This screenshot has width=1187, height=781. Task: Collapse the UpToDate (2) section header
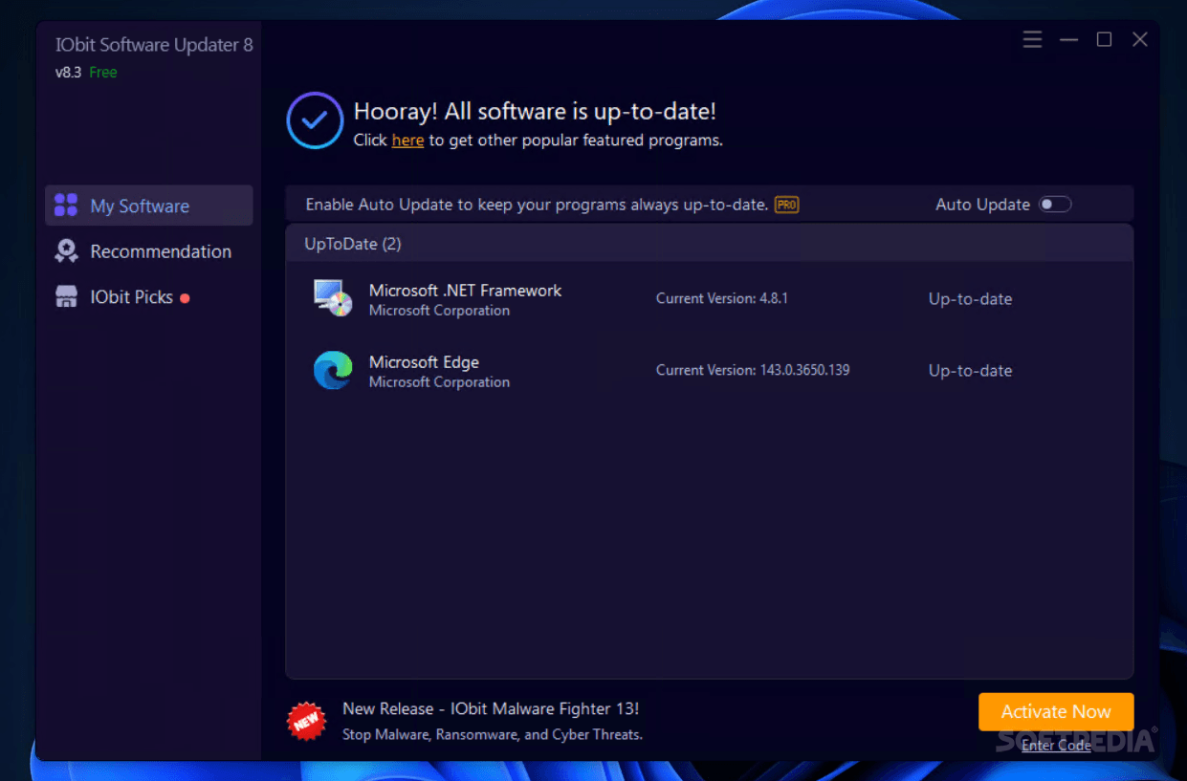(x=710, y=244)
